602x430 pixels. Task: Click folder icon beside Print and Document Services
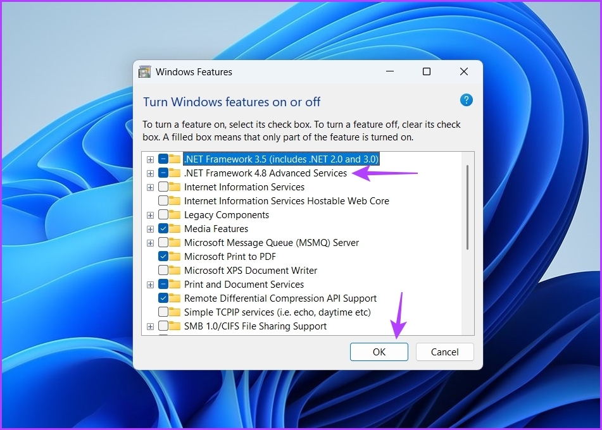click(x=175, y=284)
